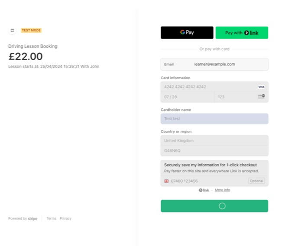Click the CVC card hint icon
The height and width of the screenshot is (246, 295).
click(261, 97)
